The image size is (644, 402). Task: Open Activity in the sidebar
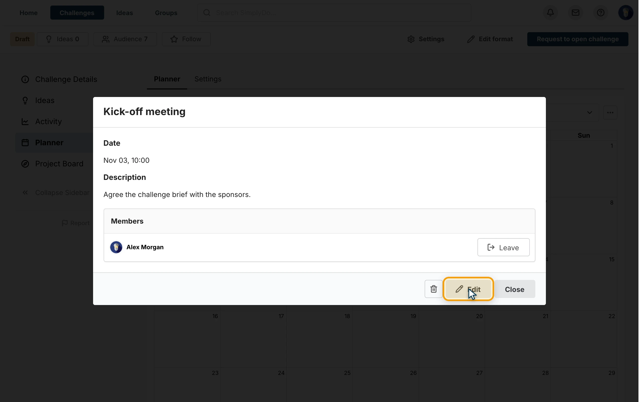[x=42, y=122]
